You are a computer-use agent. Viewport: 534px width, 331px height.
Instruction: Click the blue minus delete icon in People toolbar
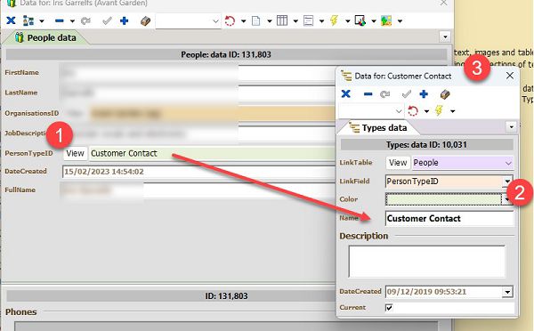pyautogui.click(x=60, y=21)
